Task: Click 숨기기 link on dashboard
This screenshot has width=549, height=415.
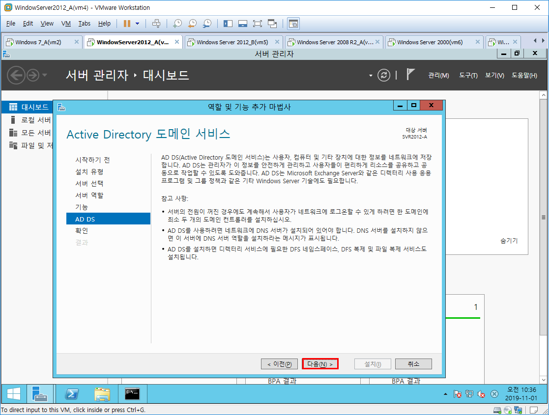Action: (509, 241)
